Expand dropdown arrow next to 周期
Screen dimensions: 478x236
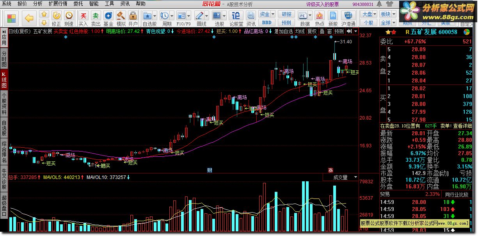(172, 16)
